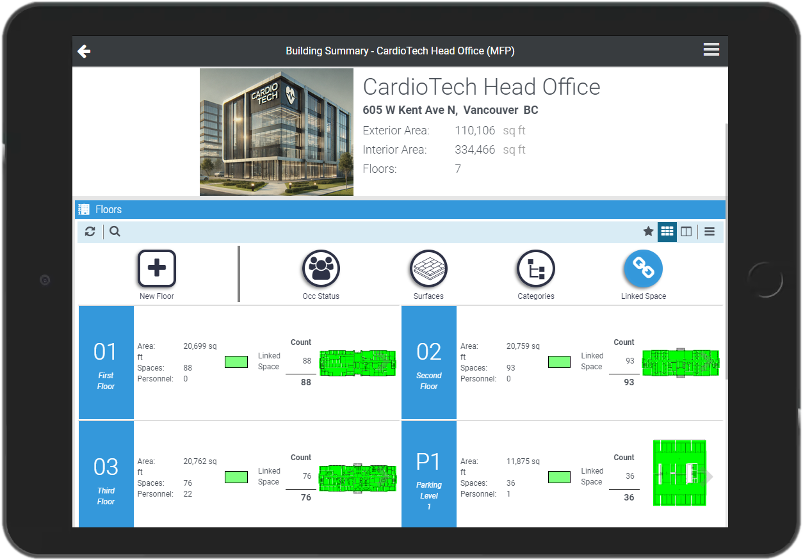803x560 pixels.
Task: Open the Second Floor plan thumbnail
Action: point(680,362)
